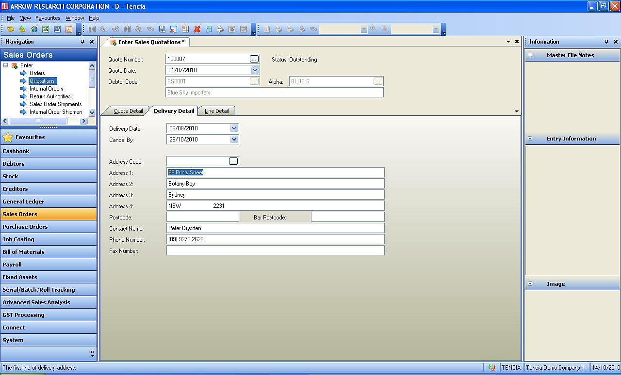Click the yellow folder open icon
This screenshot has height=375, width=621.
click(11, 29)
